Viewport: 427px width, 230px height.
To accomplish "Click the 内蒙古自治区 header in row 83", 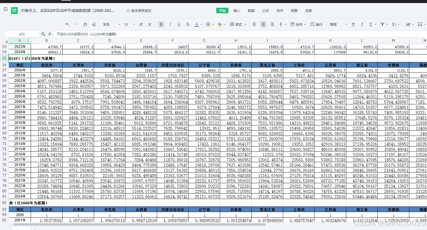I will click(173, 210).
